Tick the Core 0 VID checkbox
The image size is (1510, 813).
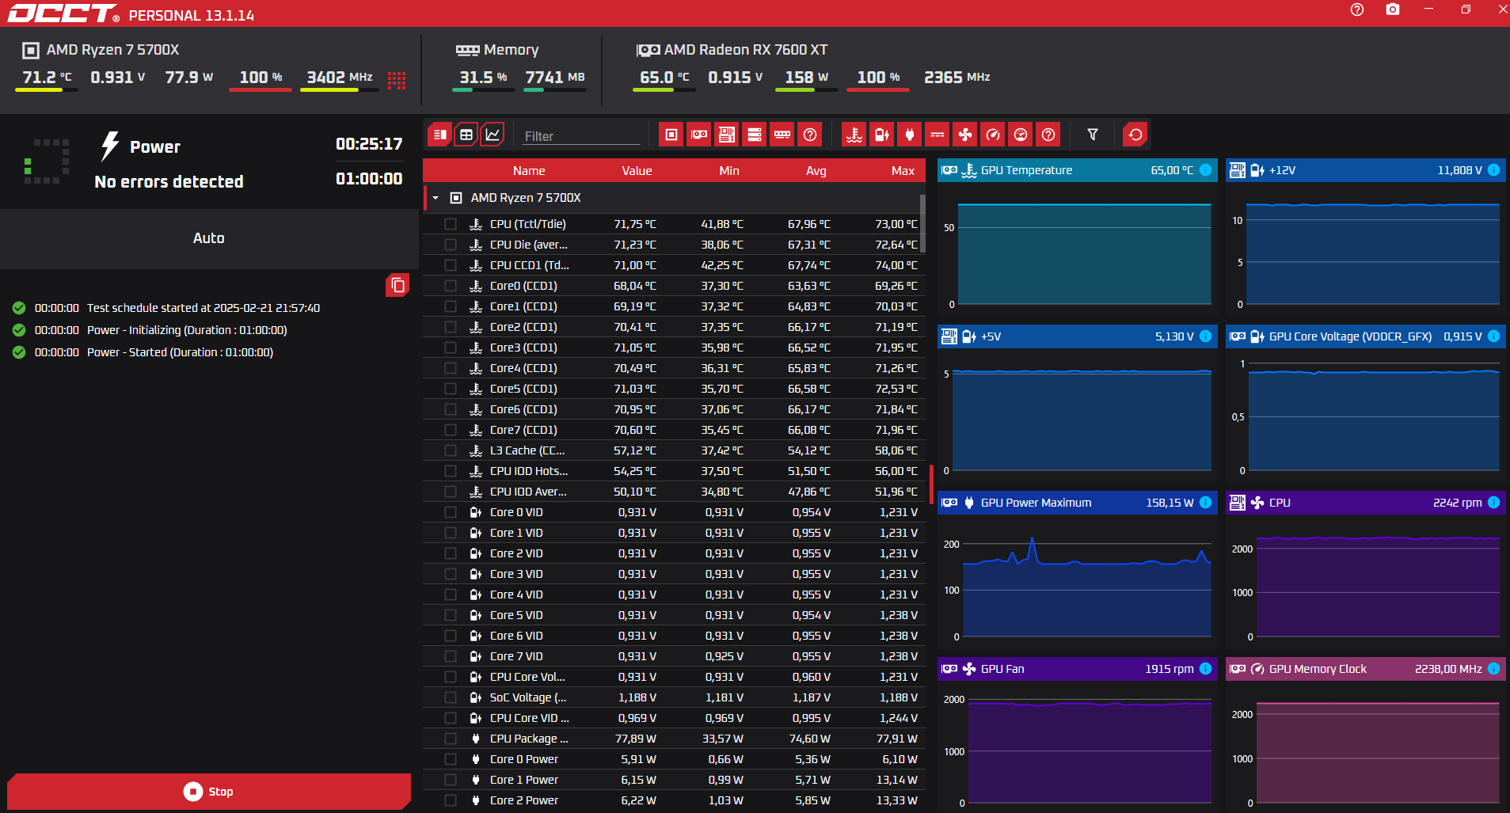pyautogui.click(x=451, y=512)
